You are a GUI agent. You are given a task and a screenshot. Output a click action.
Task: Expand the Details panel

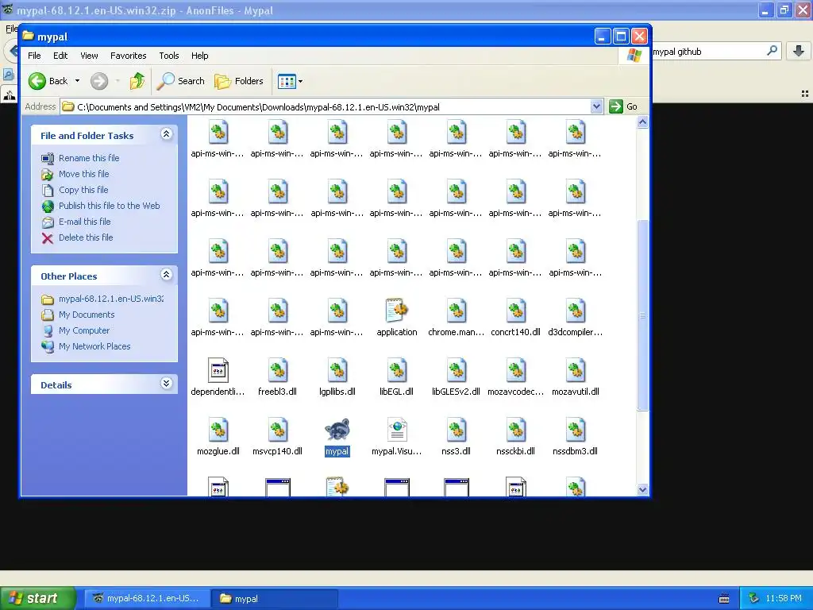[x=166, y=384]
